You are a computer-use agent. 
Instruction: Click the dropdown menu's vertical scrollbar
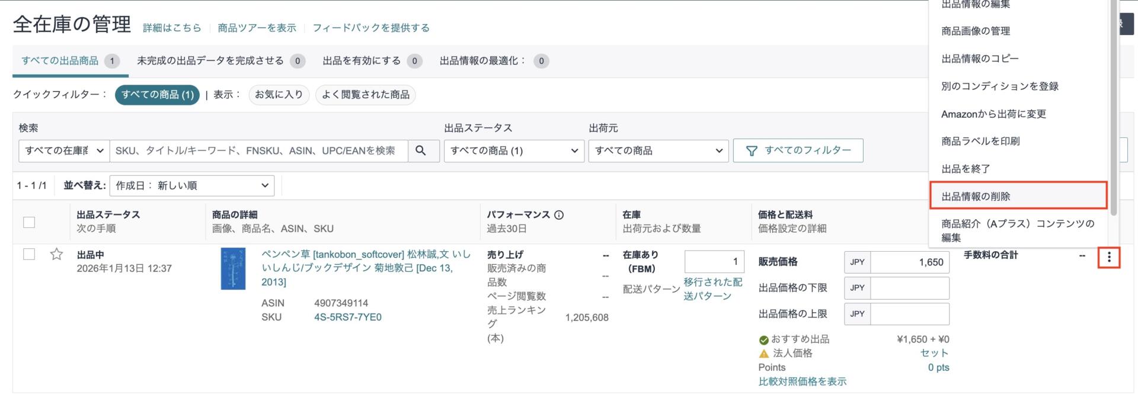point(1113,107)
